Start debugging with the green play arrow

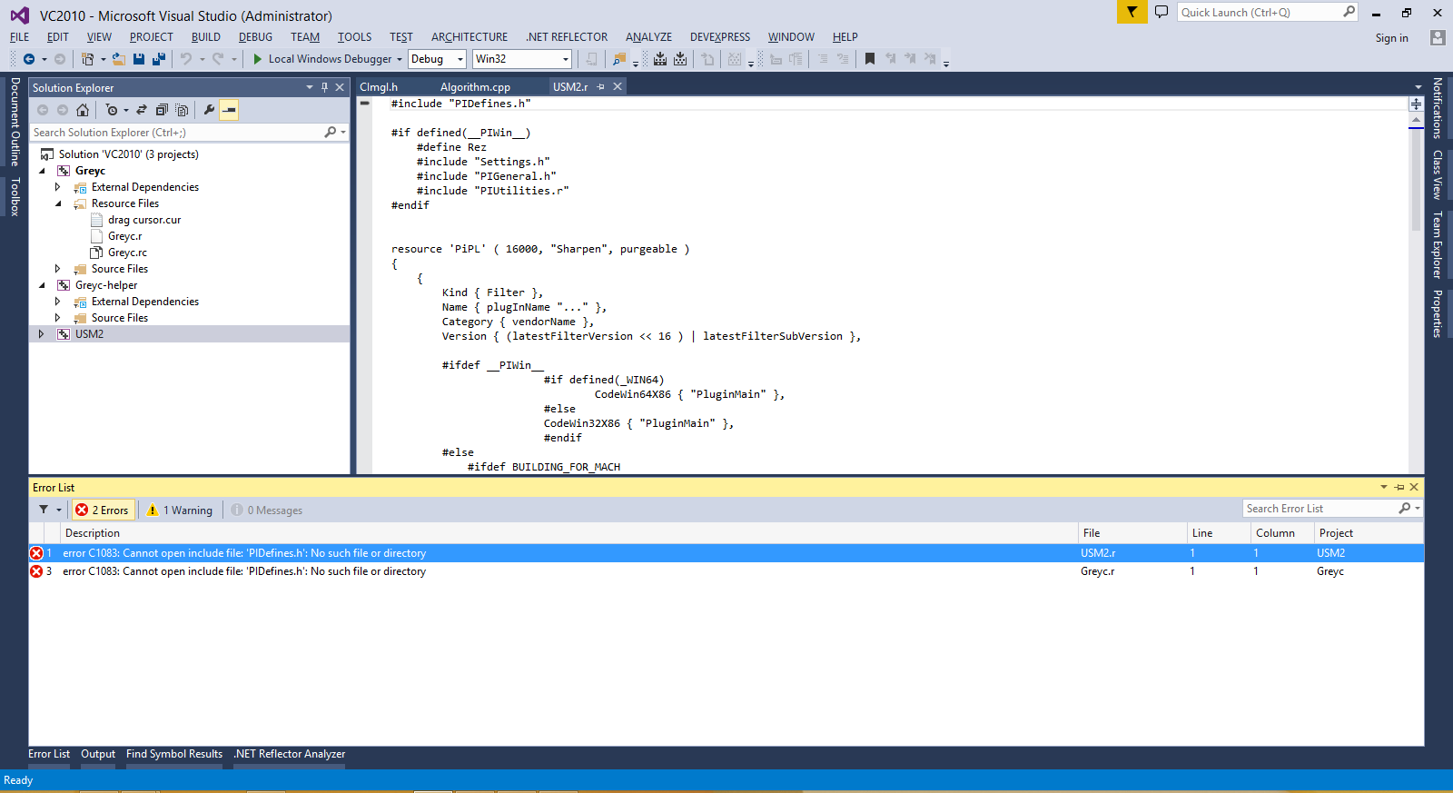(x=258, y=59)
